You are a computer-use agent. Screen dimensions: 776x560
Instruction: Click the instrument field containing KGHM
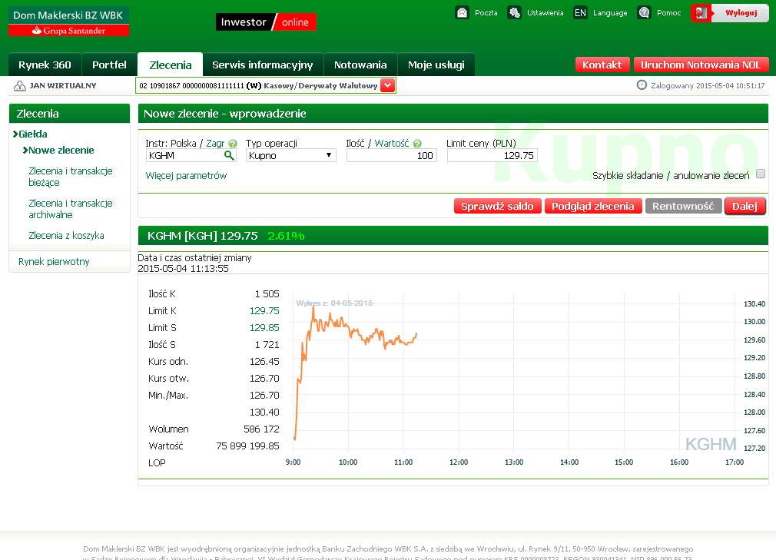click(x=191, y=155)
